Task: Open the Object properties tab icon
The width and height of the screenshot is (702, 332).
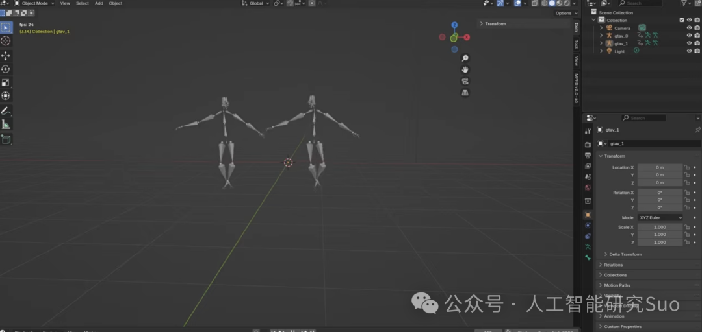Action: [x=588, y=215]
